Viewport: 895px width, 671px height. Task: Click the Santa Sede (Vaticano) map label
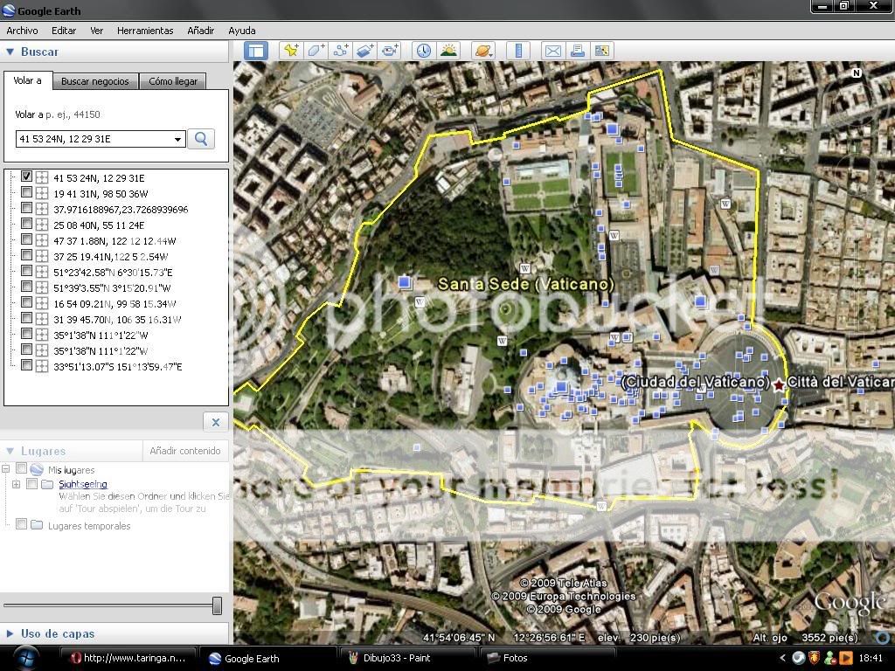[525, 284]
